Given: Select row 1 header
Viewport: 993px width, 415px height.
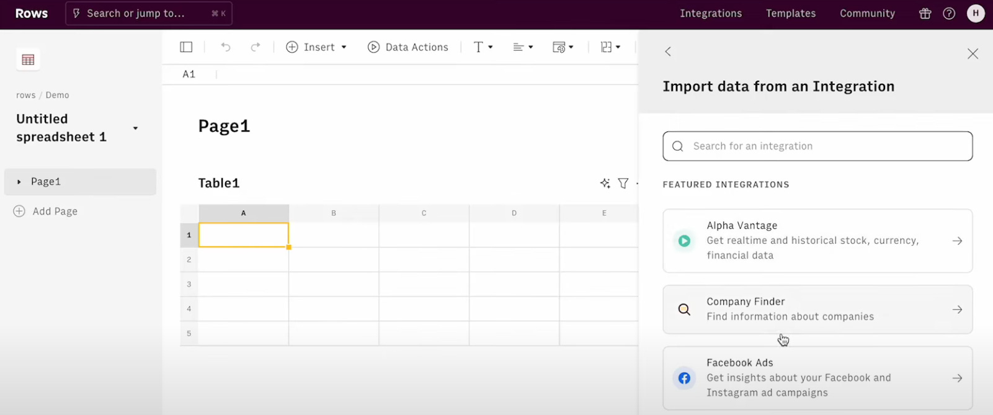Looking at the screenshot, I should (x=189, y=235).
